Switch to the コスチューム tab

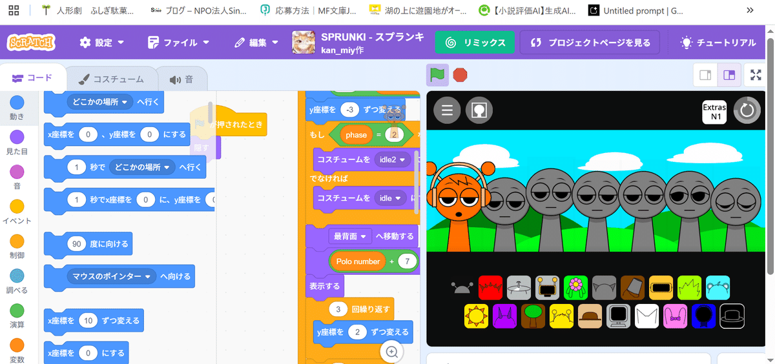click(111, 79)
